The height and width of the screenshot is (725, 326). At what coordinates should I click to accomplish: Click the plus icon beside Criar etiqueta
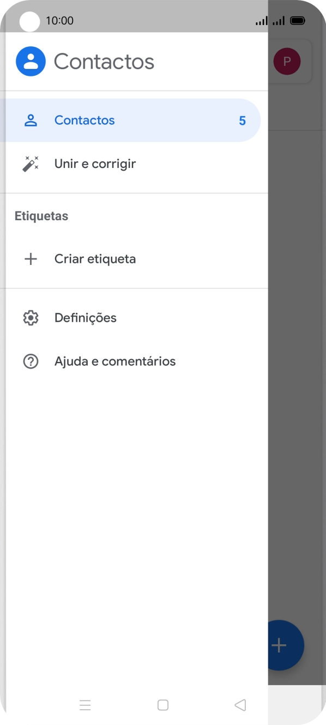[x=31, y=259]
